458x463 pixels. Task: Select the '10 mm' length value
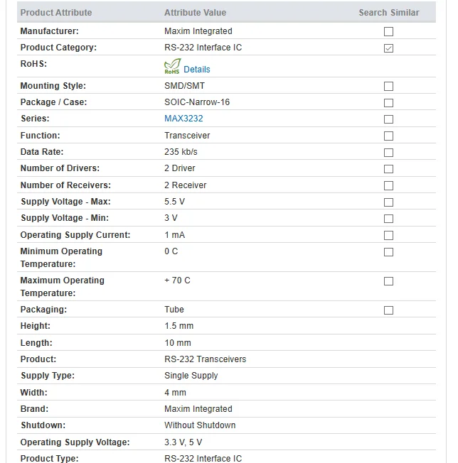click(178, 343)
